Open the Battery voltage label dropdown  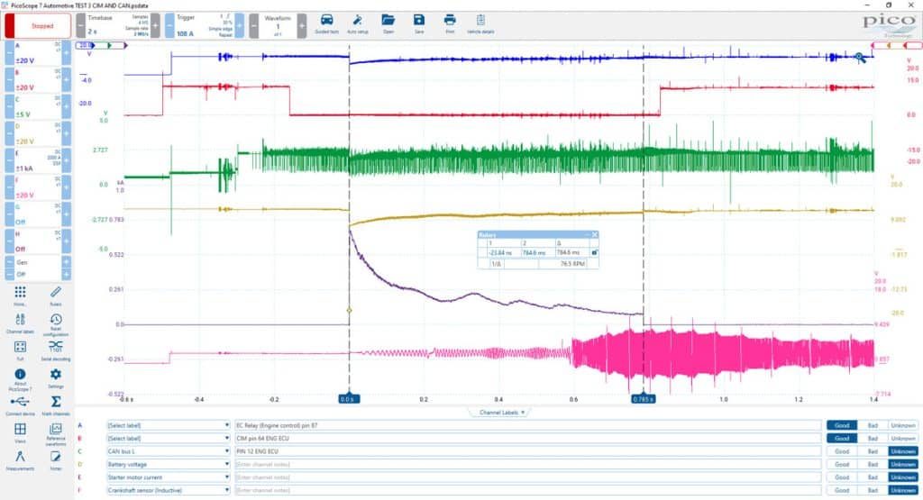169,464
